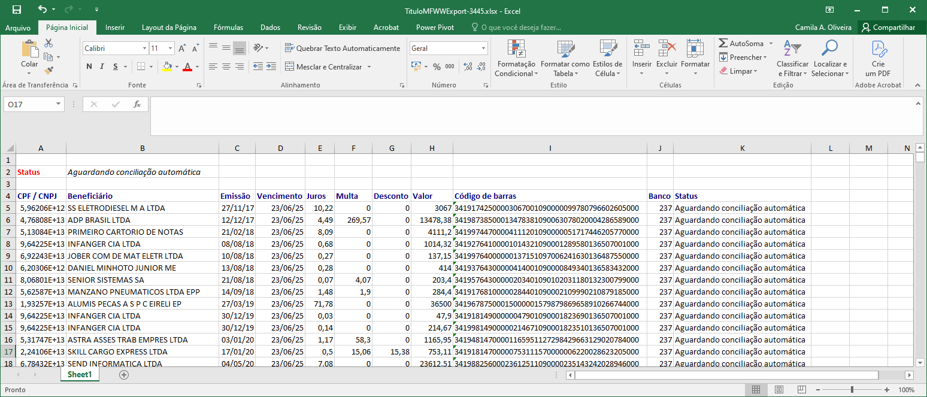
Task: Align cell text left
Action: (x=213, y=66)
